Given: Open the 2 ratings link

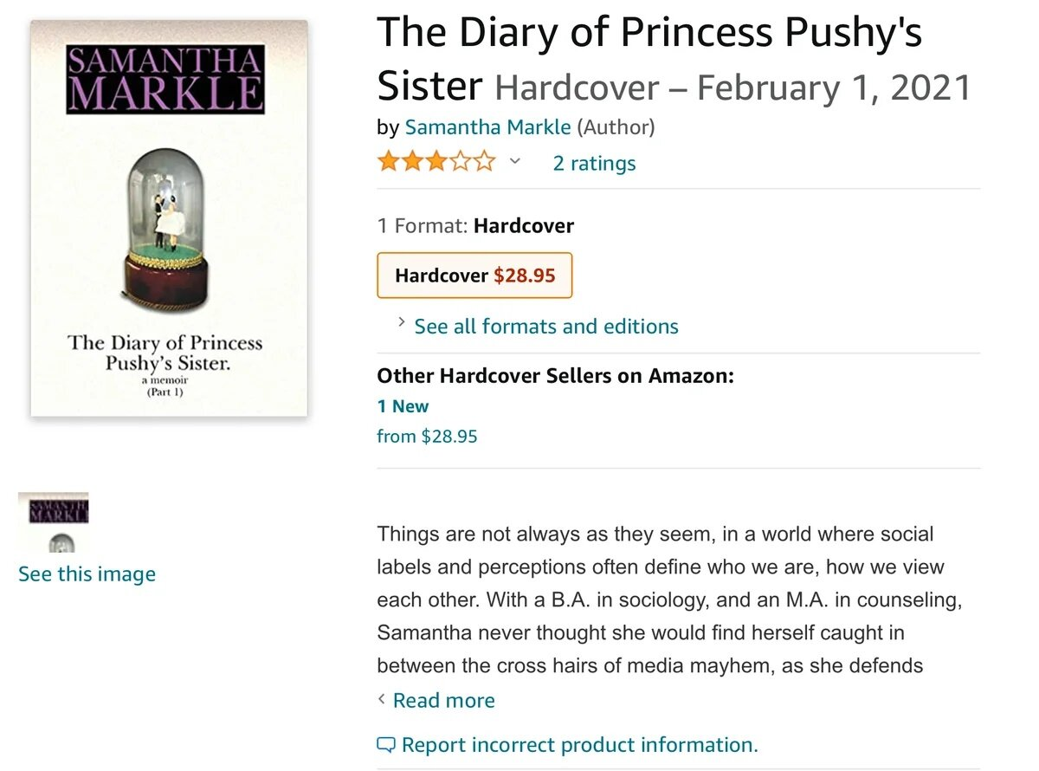Looking at the screenshot, I should pos(594,163).
